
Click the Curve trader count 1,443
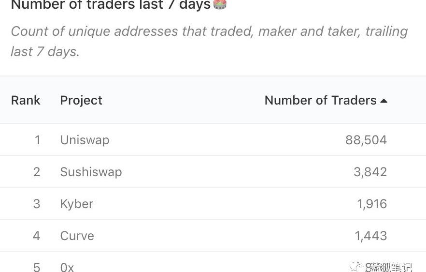pos(370,236)
